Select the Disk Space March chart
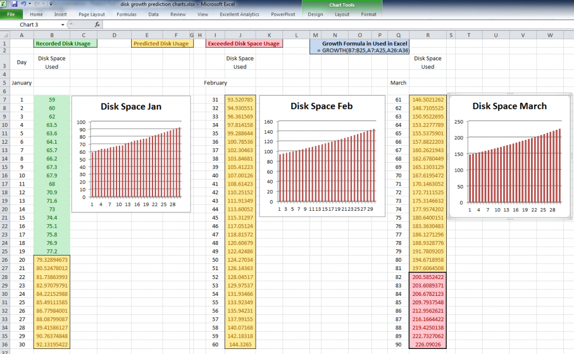This screenshot has width=574, height=354. (x=509, y=157)
